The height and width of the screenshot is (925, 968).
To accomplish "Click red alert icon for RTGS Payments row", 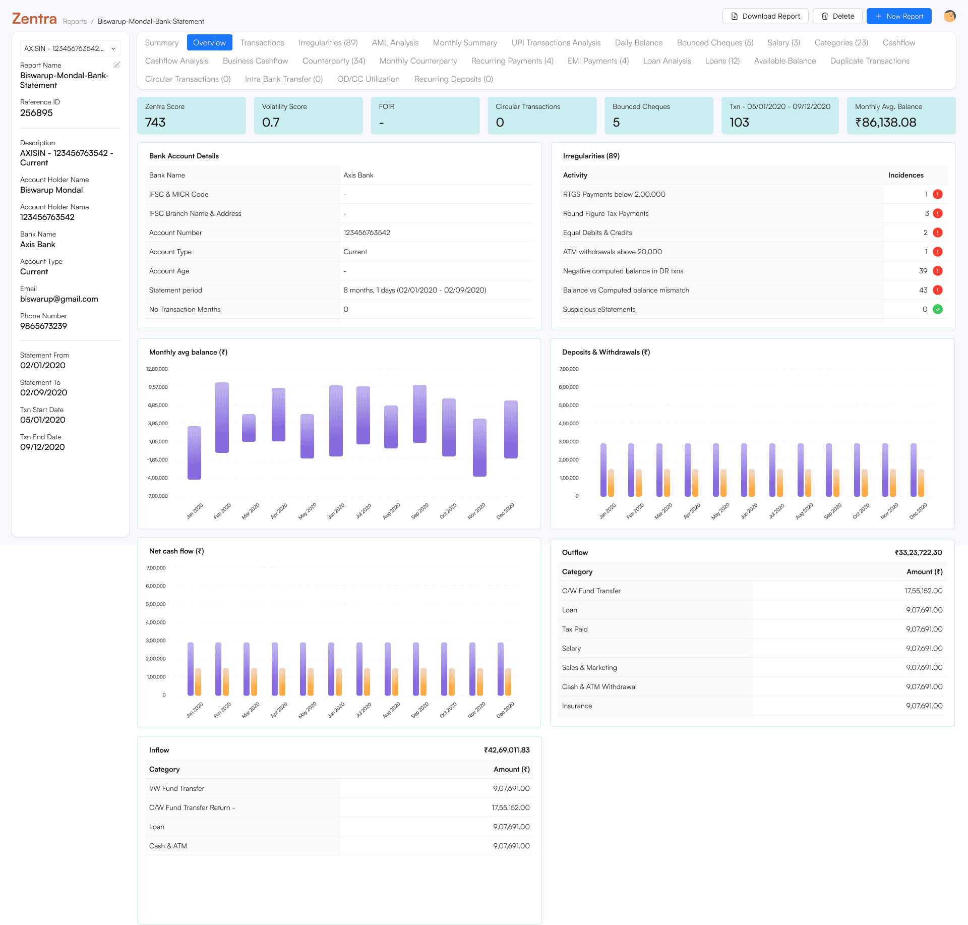I will point(938,194).
